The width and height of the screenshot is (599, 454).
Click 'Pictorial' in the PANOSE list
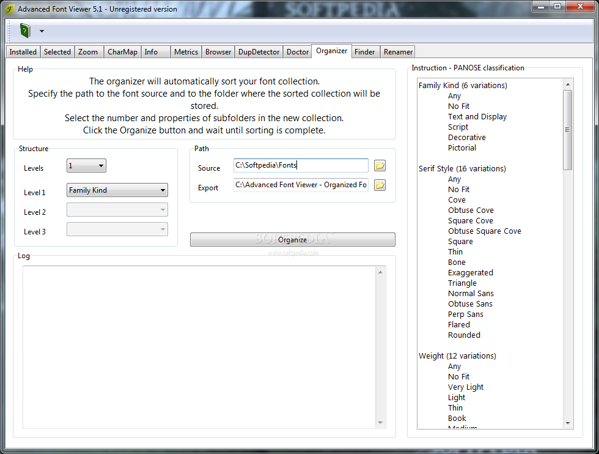pyautogui.click(x=462, y=147)
